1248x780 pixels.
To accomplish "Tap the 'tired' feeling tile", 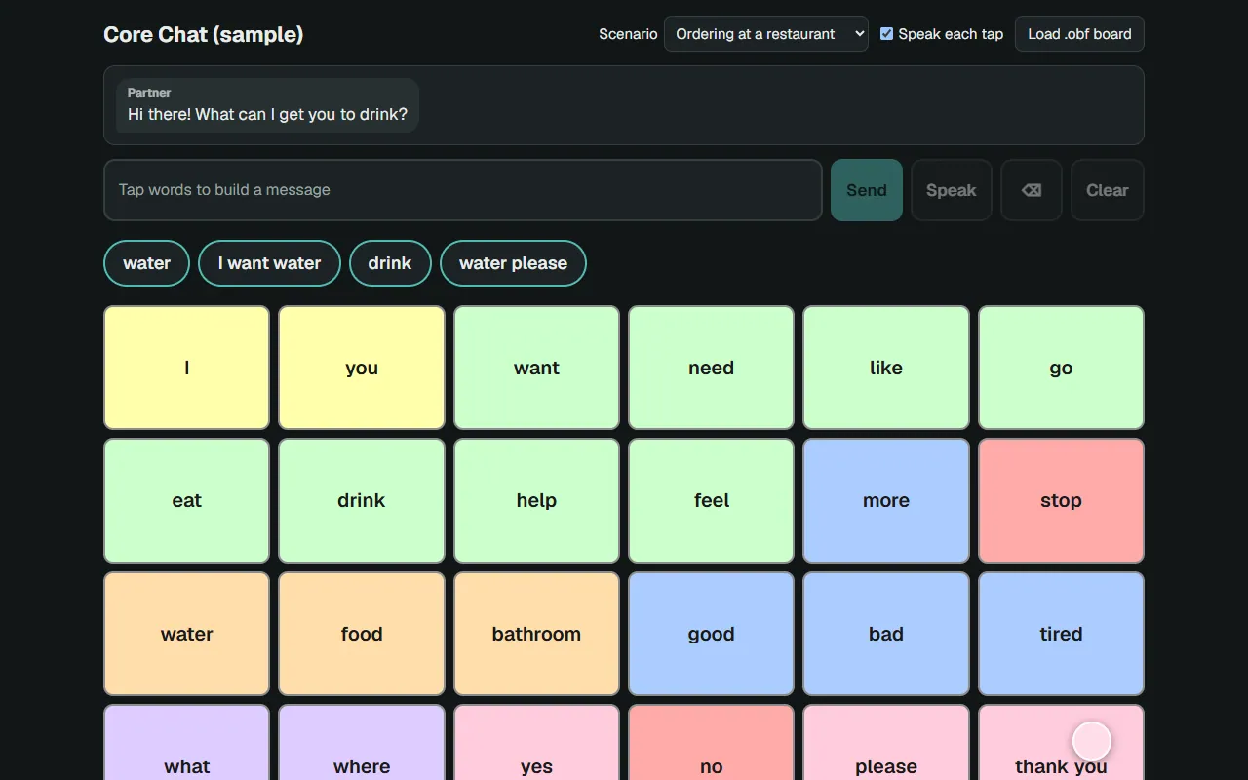I will click(1061, 634).
